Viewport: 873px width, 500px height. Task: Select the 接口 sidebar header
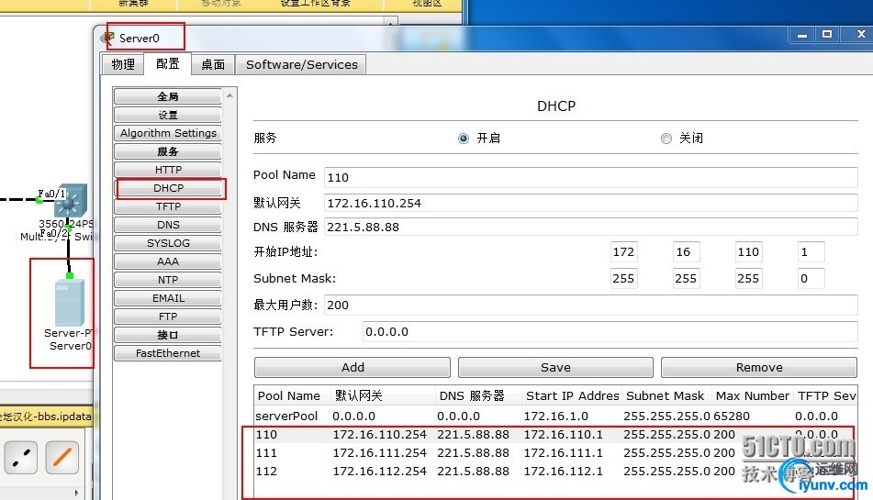coord(168,335)
